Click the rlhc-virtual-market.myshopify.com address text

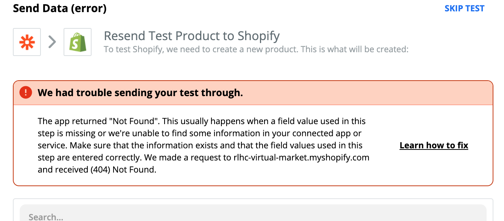[x=302, y=157]
